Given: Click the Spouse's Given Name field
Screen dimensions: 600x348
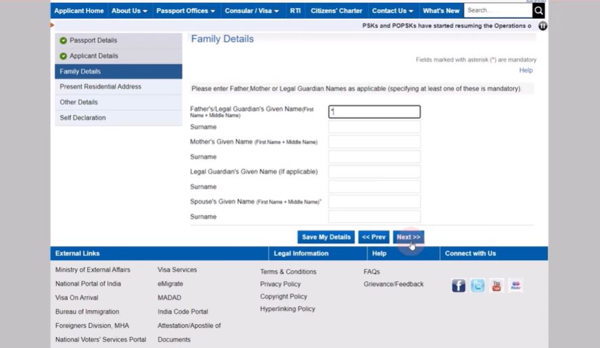Looking at the screenshot, I should pyautogui.click(x=374, y=201).
